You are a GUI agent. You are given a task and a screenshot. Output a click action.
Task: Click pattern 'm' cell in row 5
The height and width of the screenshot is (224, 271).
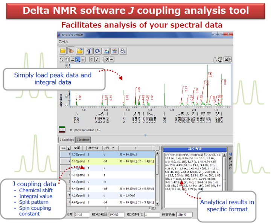pyautogui.click(x=105, y=182)
